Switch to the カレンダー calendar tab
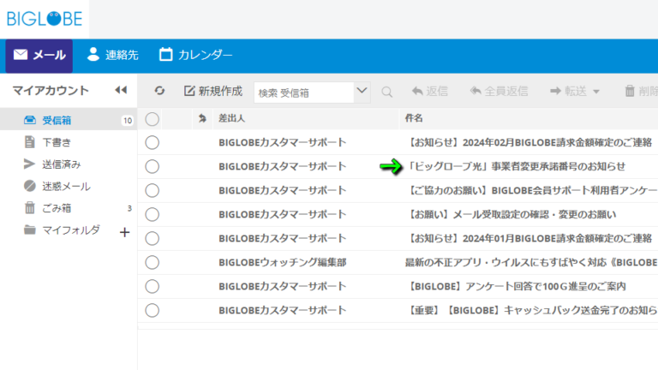Screen dimensions: 658x370 coord(195,55)
